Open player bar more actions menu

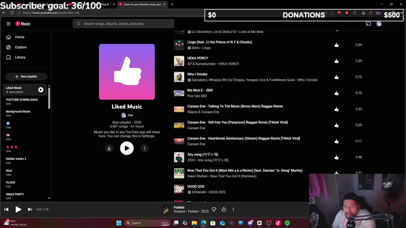pyautogui.click(x=233, y=210)
